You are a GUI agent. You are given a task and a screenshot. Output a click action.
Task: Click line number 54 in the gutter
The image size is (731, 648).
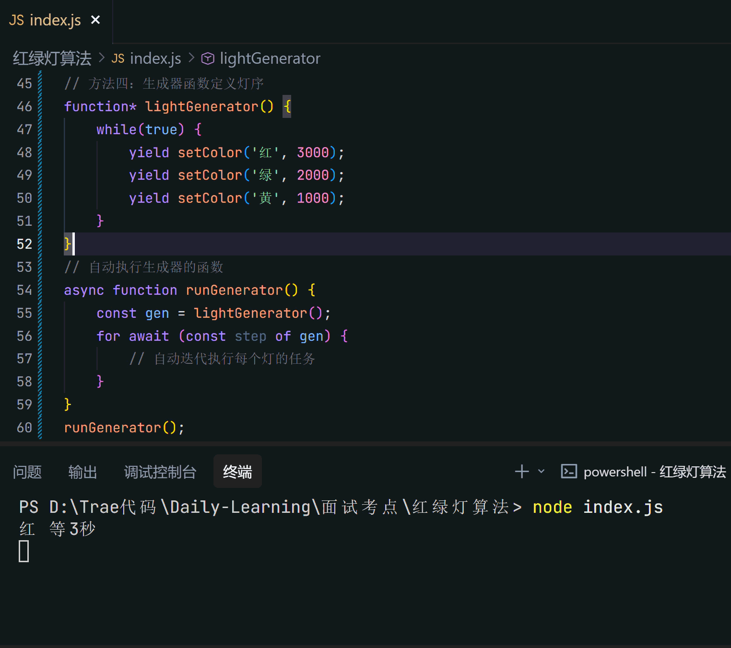(24, 290)
